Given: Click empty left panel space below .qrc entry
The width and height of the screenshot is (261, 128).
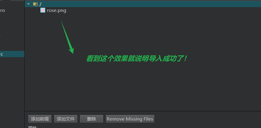Looking at the screenshot, I should point(12,92).
